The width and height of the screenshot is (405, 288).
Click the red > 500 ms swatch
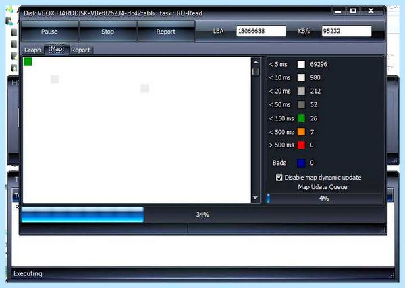click(301, 145)
